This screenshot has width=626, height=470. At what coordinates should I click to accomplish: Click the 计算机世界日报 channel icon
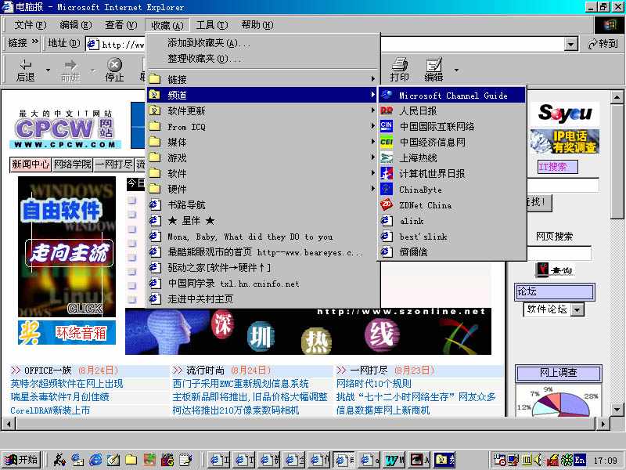(387, 173)
